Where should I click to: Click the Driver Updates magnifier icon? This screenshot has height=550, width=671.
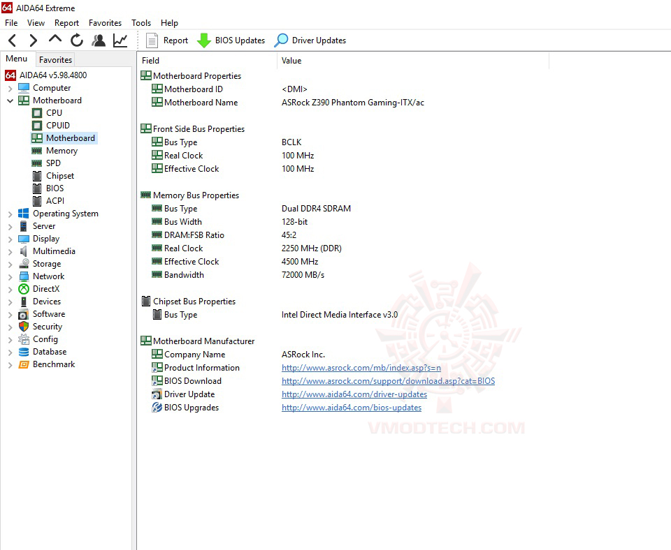click(x=281, y=40)
